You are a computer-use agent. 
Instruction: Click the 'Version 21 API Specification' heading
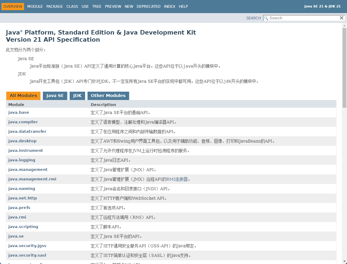coord(53,40)
